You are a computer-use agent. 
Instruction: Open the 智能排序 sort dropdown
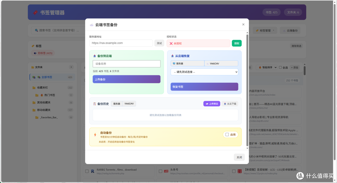point(267,67)
